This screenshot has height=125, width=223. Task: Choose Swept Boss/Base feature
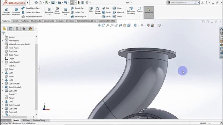(x=31, y=8)
